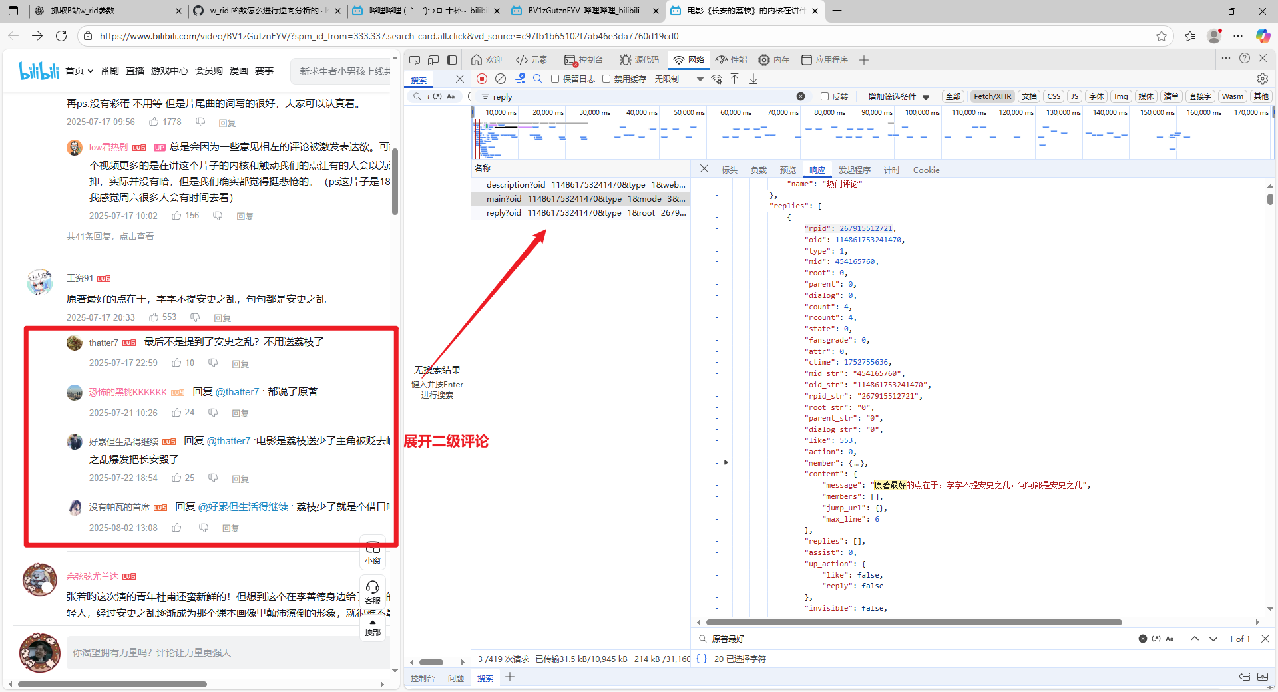
Task: Open the Cookie tab in request details
Action: tap(927, 170)
